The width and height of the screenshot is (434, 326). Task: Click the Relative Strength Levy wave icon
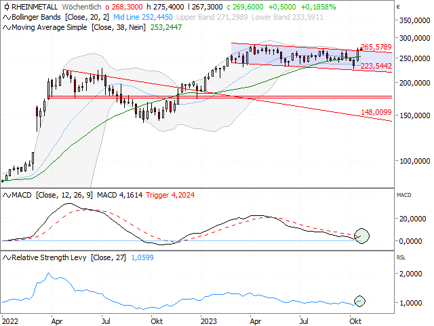[x=7, y=258]
